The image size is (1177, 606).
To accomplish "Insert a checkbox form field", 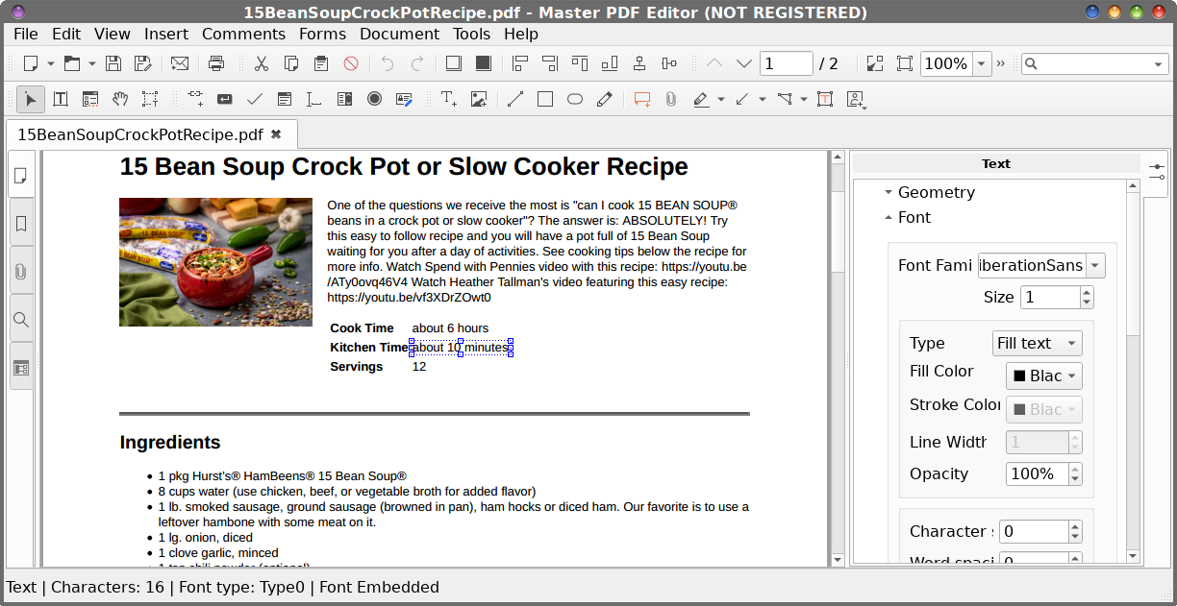I will (x=255, y=99).
